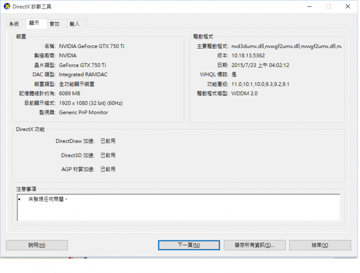The height and width of the screenshot is (273, 360).
Task: Go to the 輸入 tab
Action: (76, 23)
